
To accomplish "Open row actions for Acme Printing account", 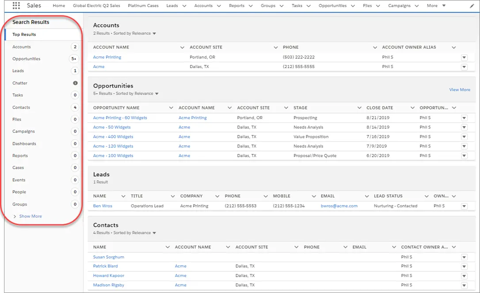I will coord(464,57).
